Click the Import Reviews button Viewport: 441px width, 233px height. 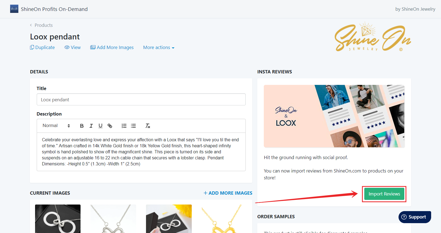pyautogui.click(x=384, y=194)
